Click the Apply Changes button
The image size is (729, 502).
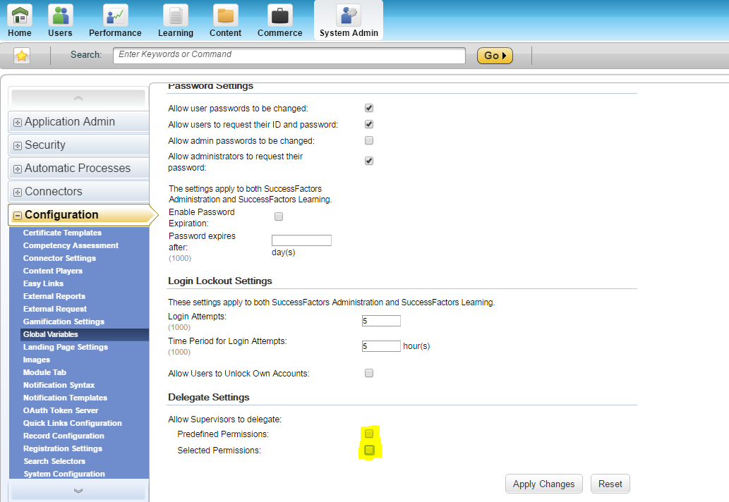(543, 484)
